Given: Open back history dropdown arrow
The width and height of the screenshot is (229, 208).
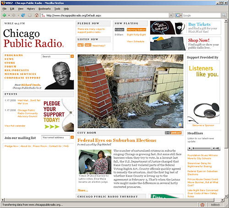Looking at the screenshot, I should pos(9,15).
